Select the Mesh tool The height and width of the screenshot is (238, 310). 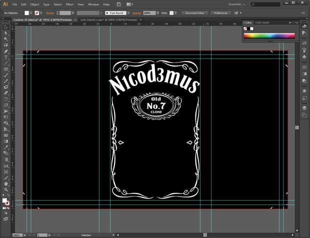tap(6, 135)
